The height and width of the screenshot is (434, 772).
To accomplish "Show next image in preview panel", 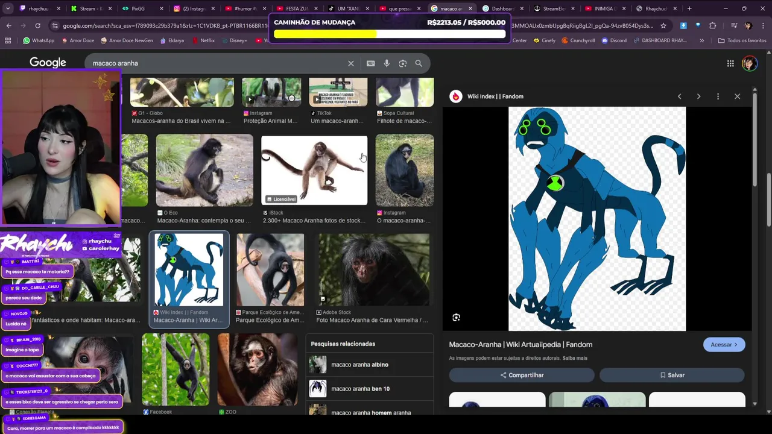I will click(698, 96).
